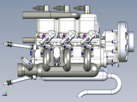Image resolution: width=137 pixels, height=102 pixels.
Task: Click the red origin point of triad
Action: [x=7, y=95]
